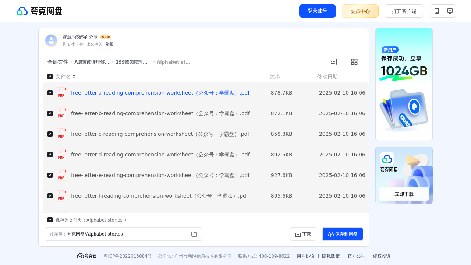Click the 登录账号 login button
The height and width of the screenshot is (265, 471).
pos(318,11)
